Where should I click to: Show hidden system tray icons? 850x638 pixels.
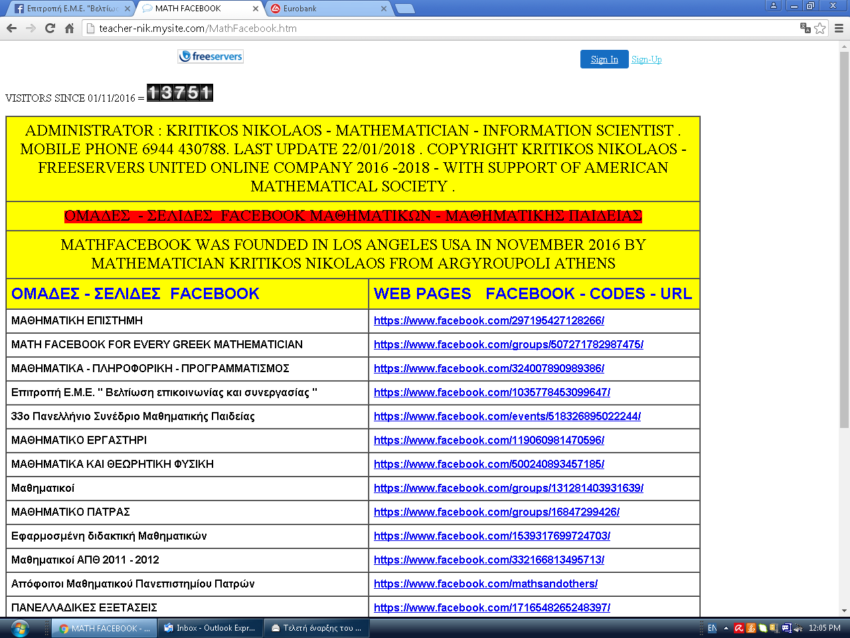[x=726, y=628]
